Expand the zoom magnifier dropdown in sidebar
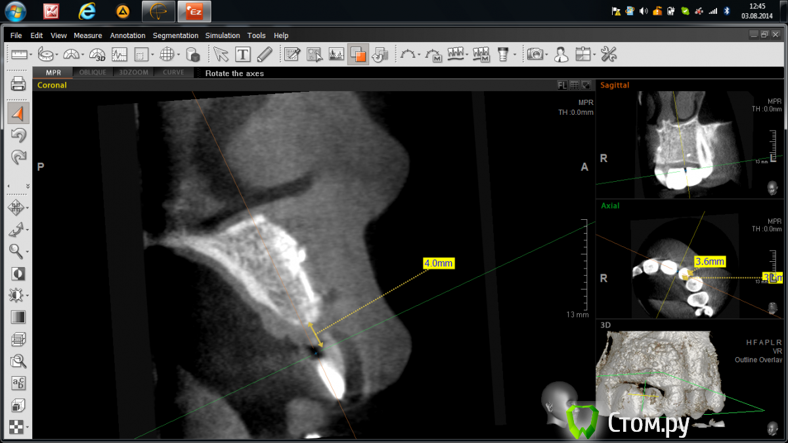Screen dimensions: 788x443 pyautogui.click(x=28, y=251)
